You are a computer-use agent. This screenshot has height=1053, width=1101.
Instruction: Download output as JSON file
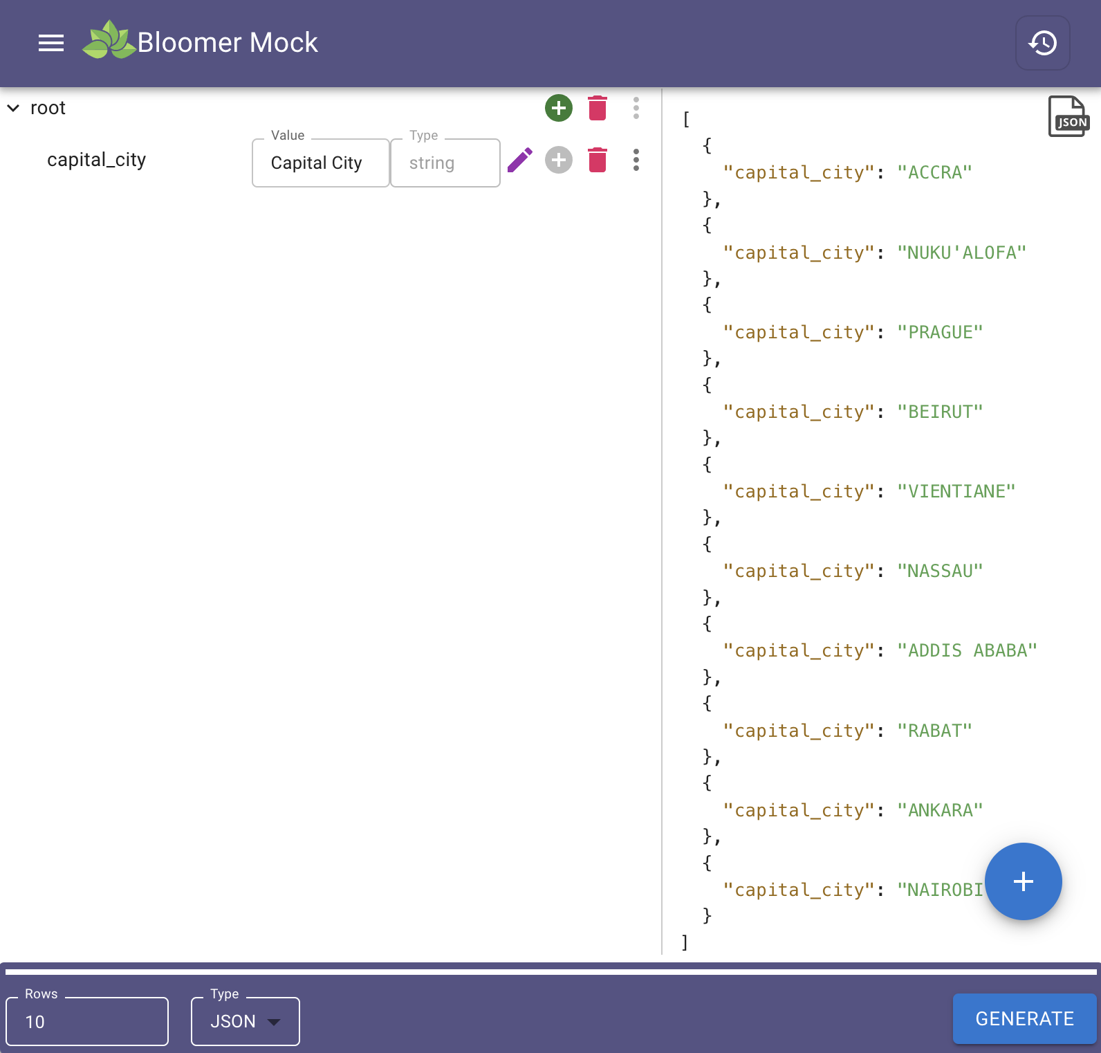click(x=1068, y=117)
